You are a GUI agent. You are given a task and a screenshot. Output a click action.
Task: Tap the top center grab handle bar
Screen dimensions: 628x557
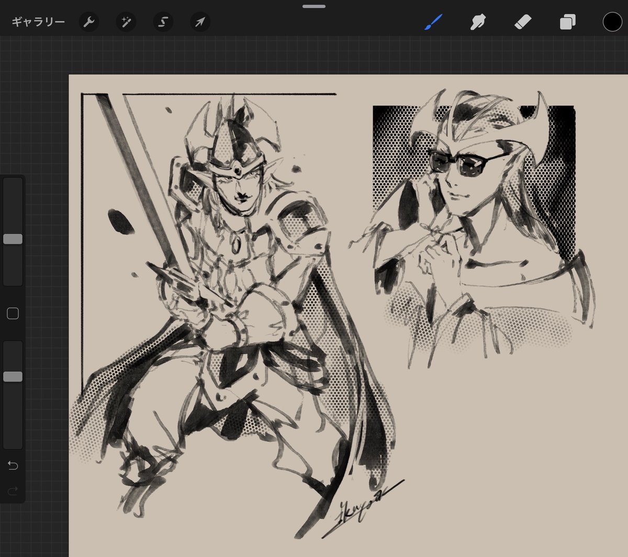[314, 6]
